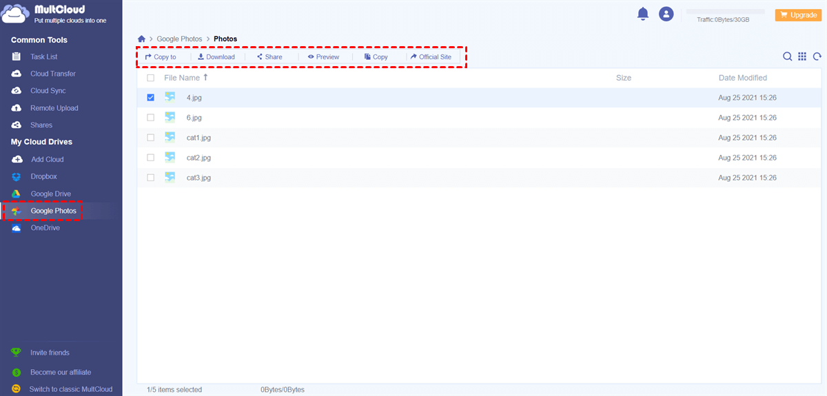This screenshot has height=396, width=827.
Task: Switch to grid view icon
Action: click(802, 56)
